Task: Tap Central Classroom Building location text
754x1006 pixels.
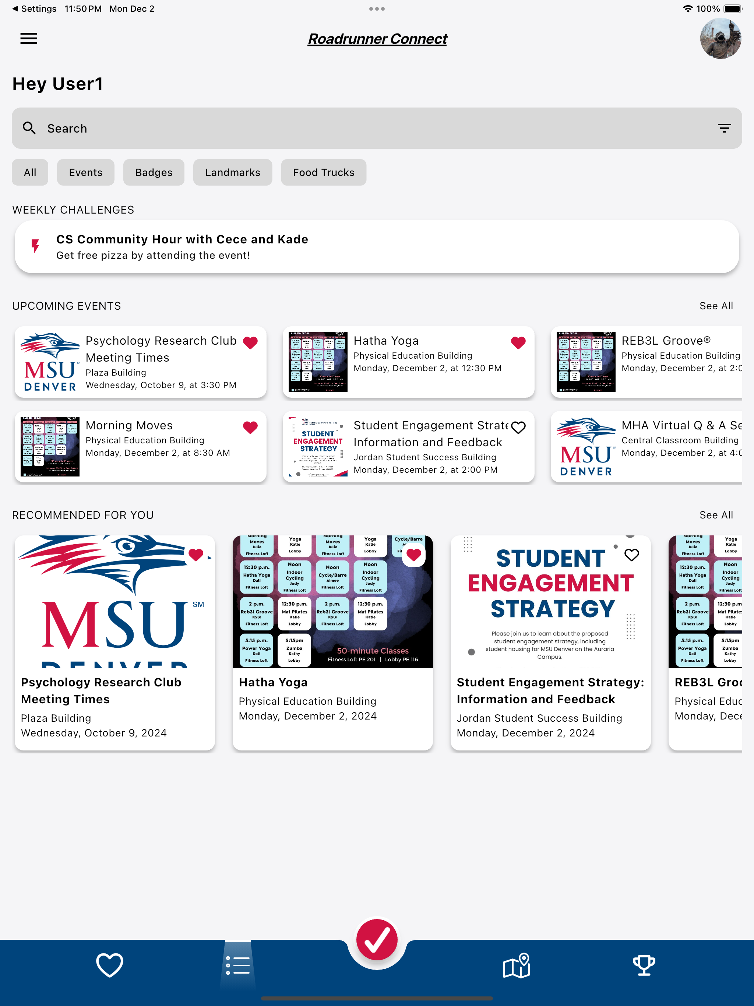Action: click(x=680, y=440)
